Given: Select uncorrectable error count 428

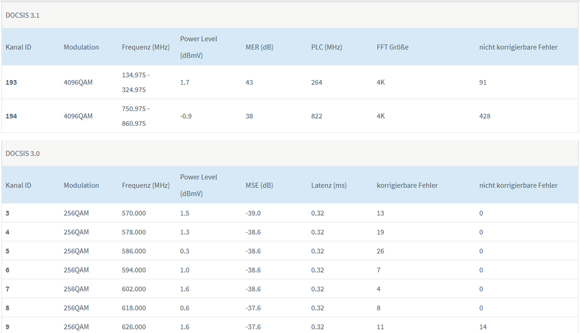Looking at the screenshot, I should click(485, 116).
